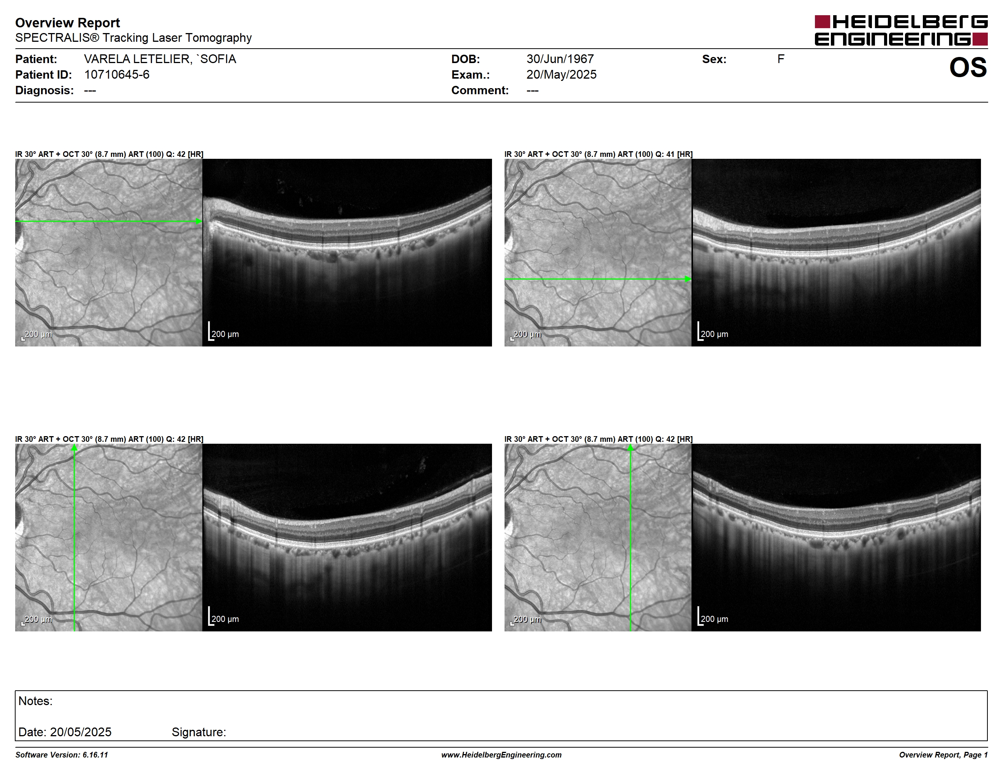1003x775 pixels.
Task: Click the Diagnosis label
Action: click(44, 90)
